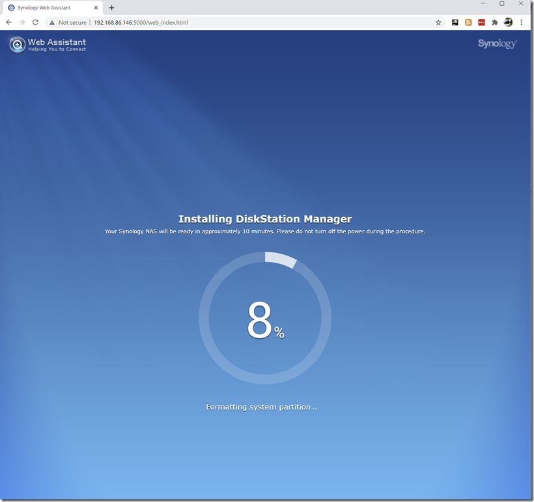Image resolution: width=534 pixels, height=502 pixels.
Task: Open the Extensions puzzle piece menu
Action: (x=495, y=23)
